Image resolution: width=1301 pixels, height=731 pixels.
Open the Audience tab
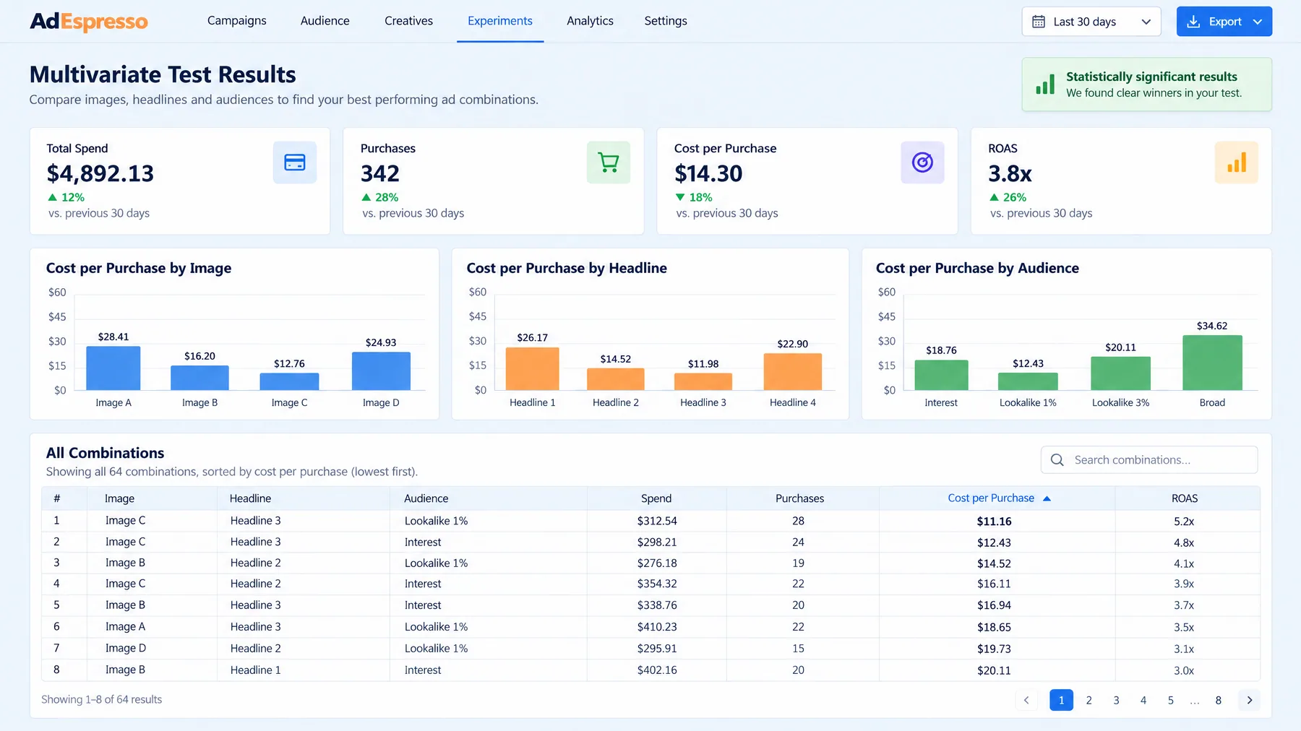[x=325, y=21]
